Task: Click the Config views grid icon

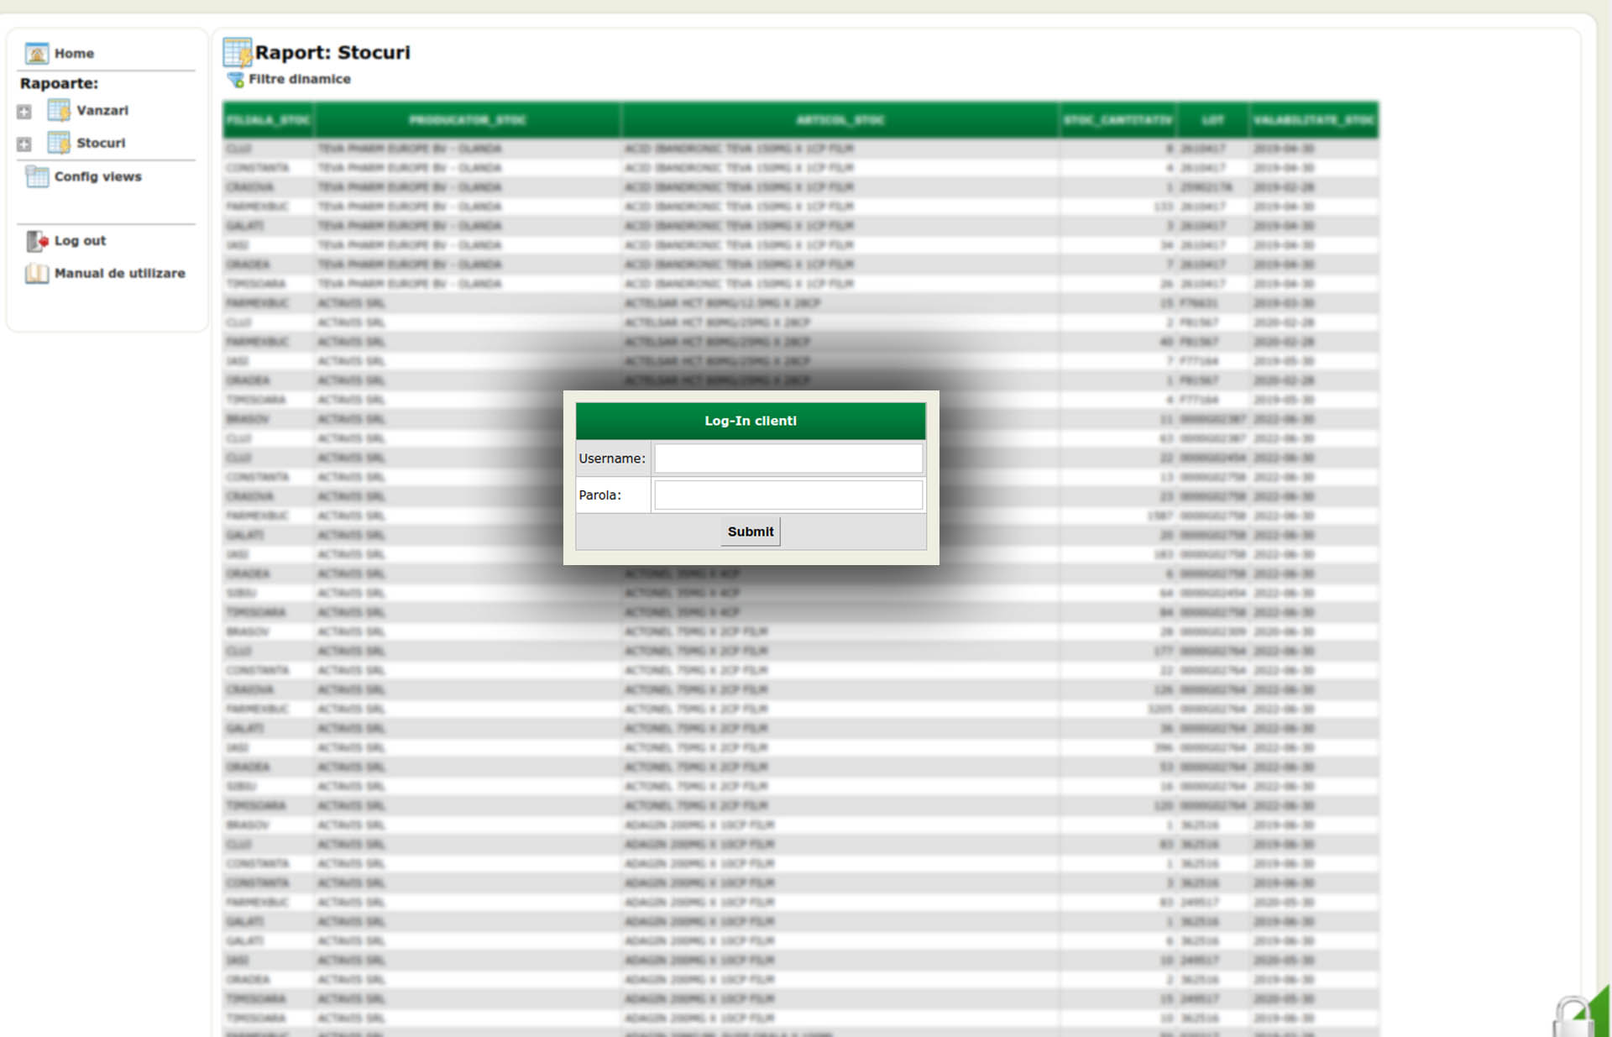Action: tap(37, 176)
